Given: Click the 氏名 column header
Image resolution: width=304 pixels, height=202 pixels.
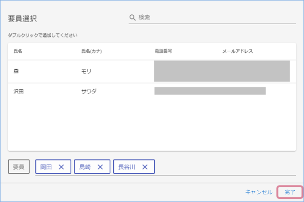Looking at the screenshot, I should [18, 51].
